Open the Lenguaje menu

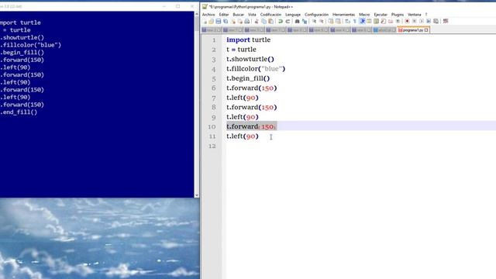293,15
